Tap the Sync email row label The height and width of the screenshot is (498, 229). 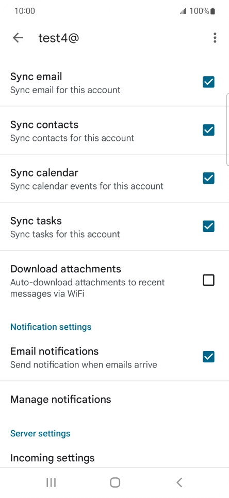[x=36, y=77]
